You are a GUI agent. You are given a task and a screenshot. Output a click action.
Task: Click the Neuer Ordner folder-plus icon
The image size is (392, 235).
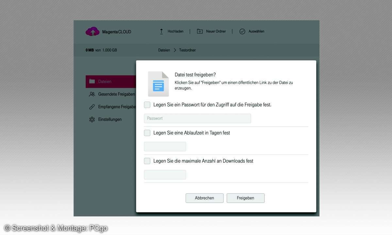tap(200, 31)
